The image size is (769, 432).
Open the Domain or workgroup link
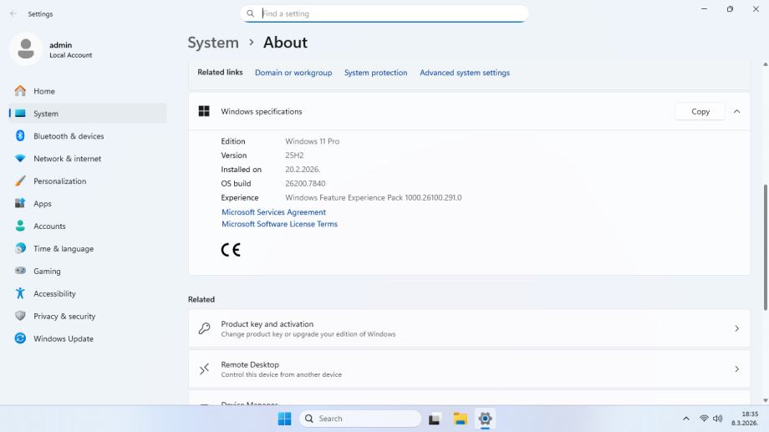tap(293, 73)
